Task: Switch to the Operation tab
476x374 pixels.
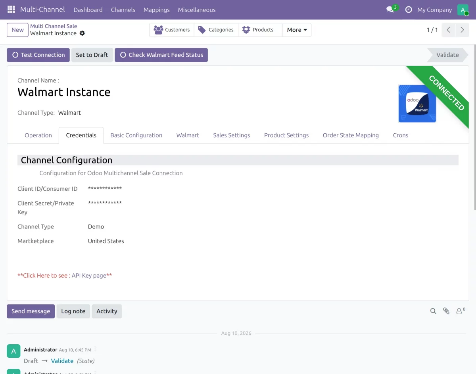Action: point(38,135)
